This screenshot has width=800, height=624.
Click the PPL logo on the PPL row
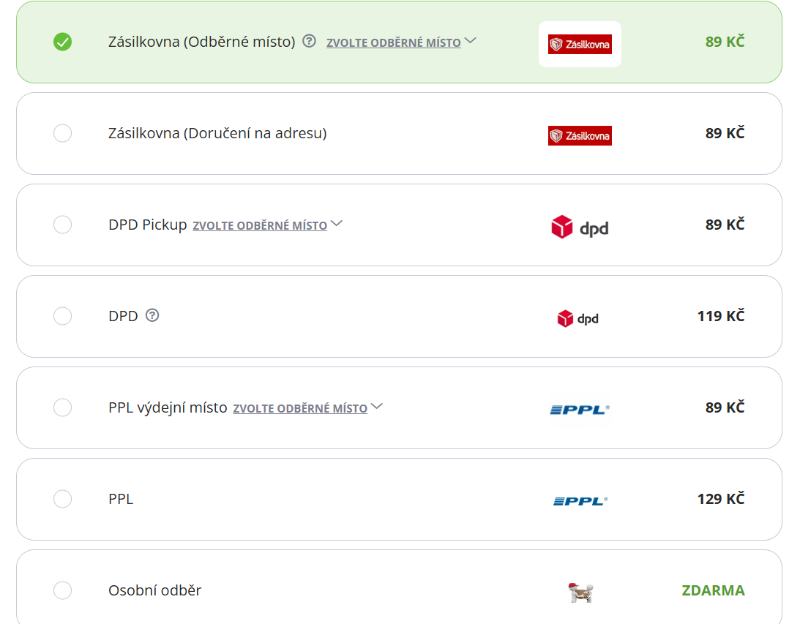point(580,502)
